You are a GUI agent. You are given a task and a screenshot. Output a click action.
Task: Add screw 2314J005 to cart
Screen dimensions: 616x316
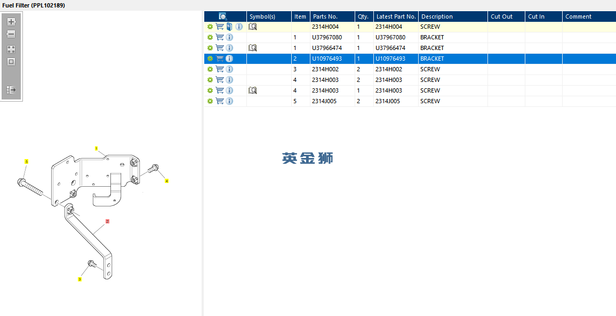pyautogui.click(x=220, y=101)
